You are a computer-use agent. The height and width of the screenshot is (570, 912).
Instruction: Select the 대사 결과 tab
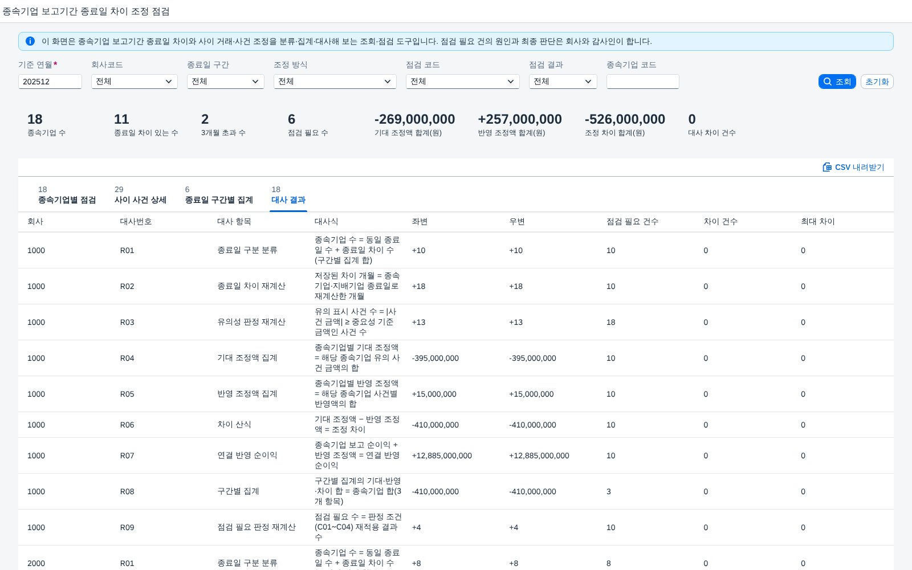[x=288, y=195]
